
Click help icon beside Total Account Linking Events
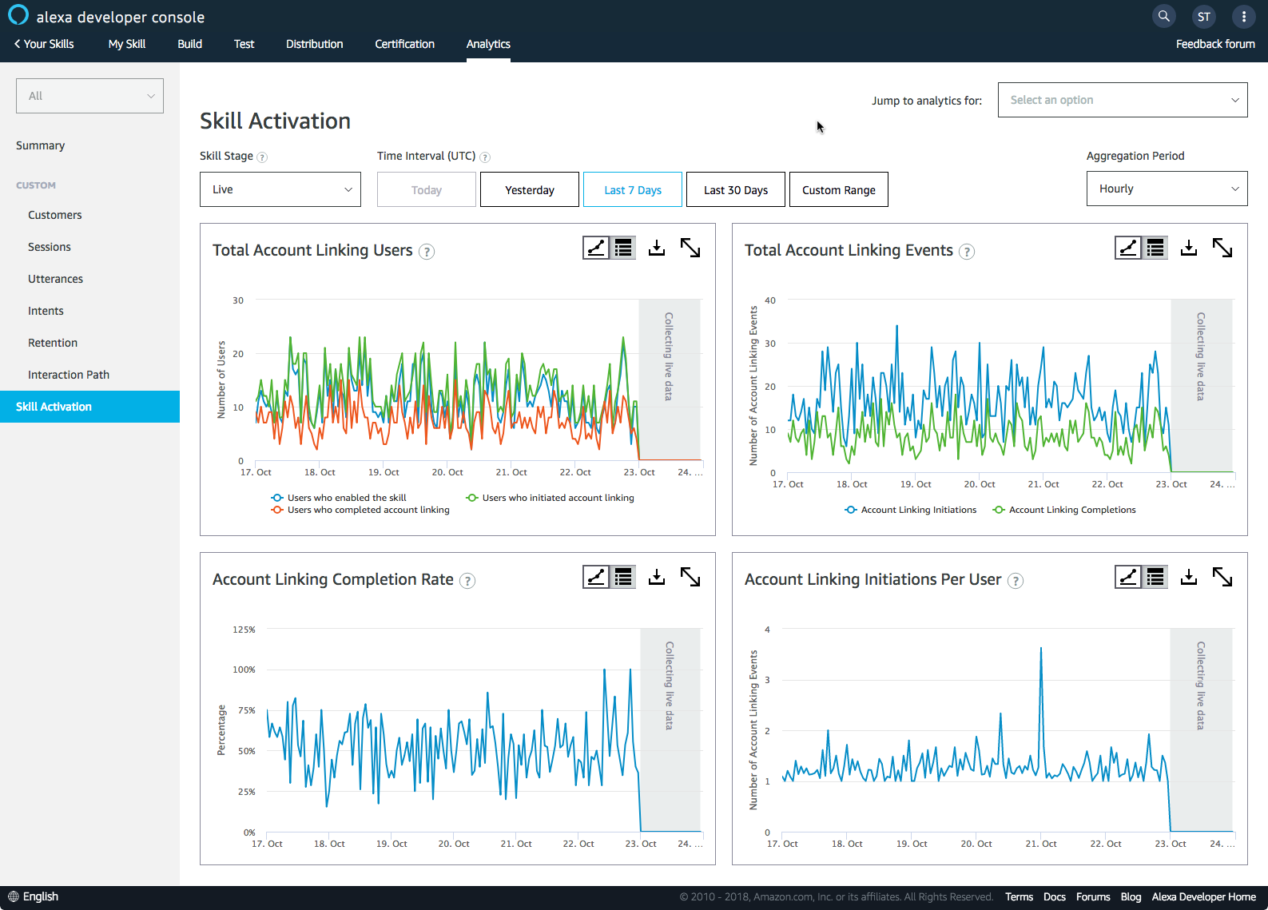point(967,252)
